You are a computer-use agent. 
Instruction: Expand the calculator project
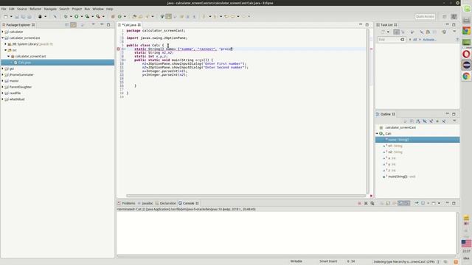tap(3, 32)
